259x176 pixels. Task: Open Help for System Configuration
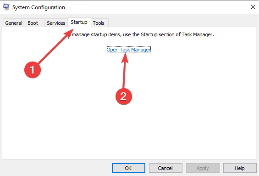coord(240,168)
